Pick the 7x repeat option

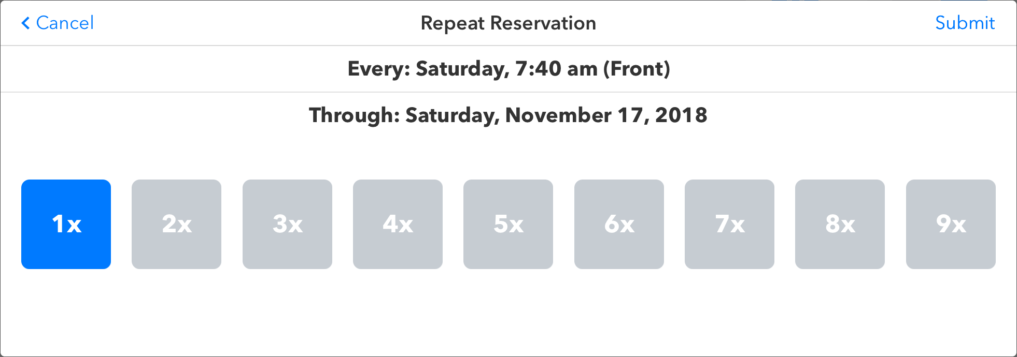click(729, 224)
